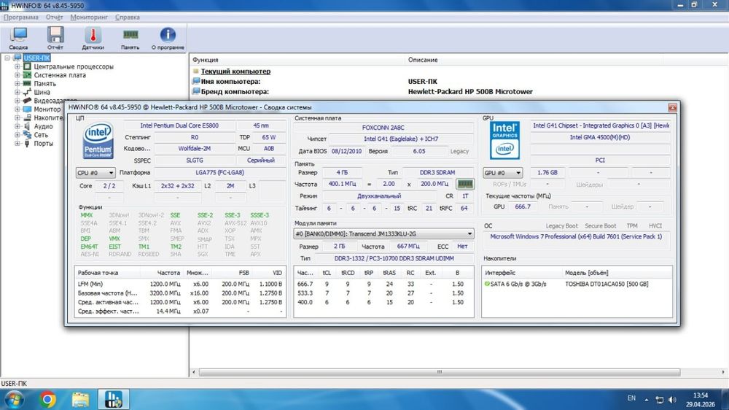729x410 pixels.
Task: Click the horizontal scrollbar right arrow
Action: pyautogui.click(x=723, y=372)
